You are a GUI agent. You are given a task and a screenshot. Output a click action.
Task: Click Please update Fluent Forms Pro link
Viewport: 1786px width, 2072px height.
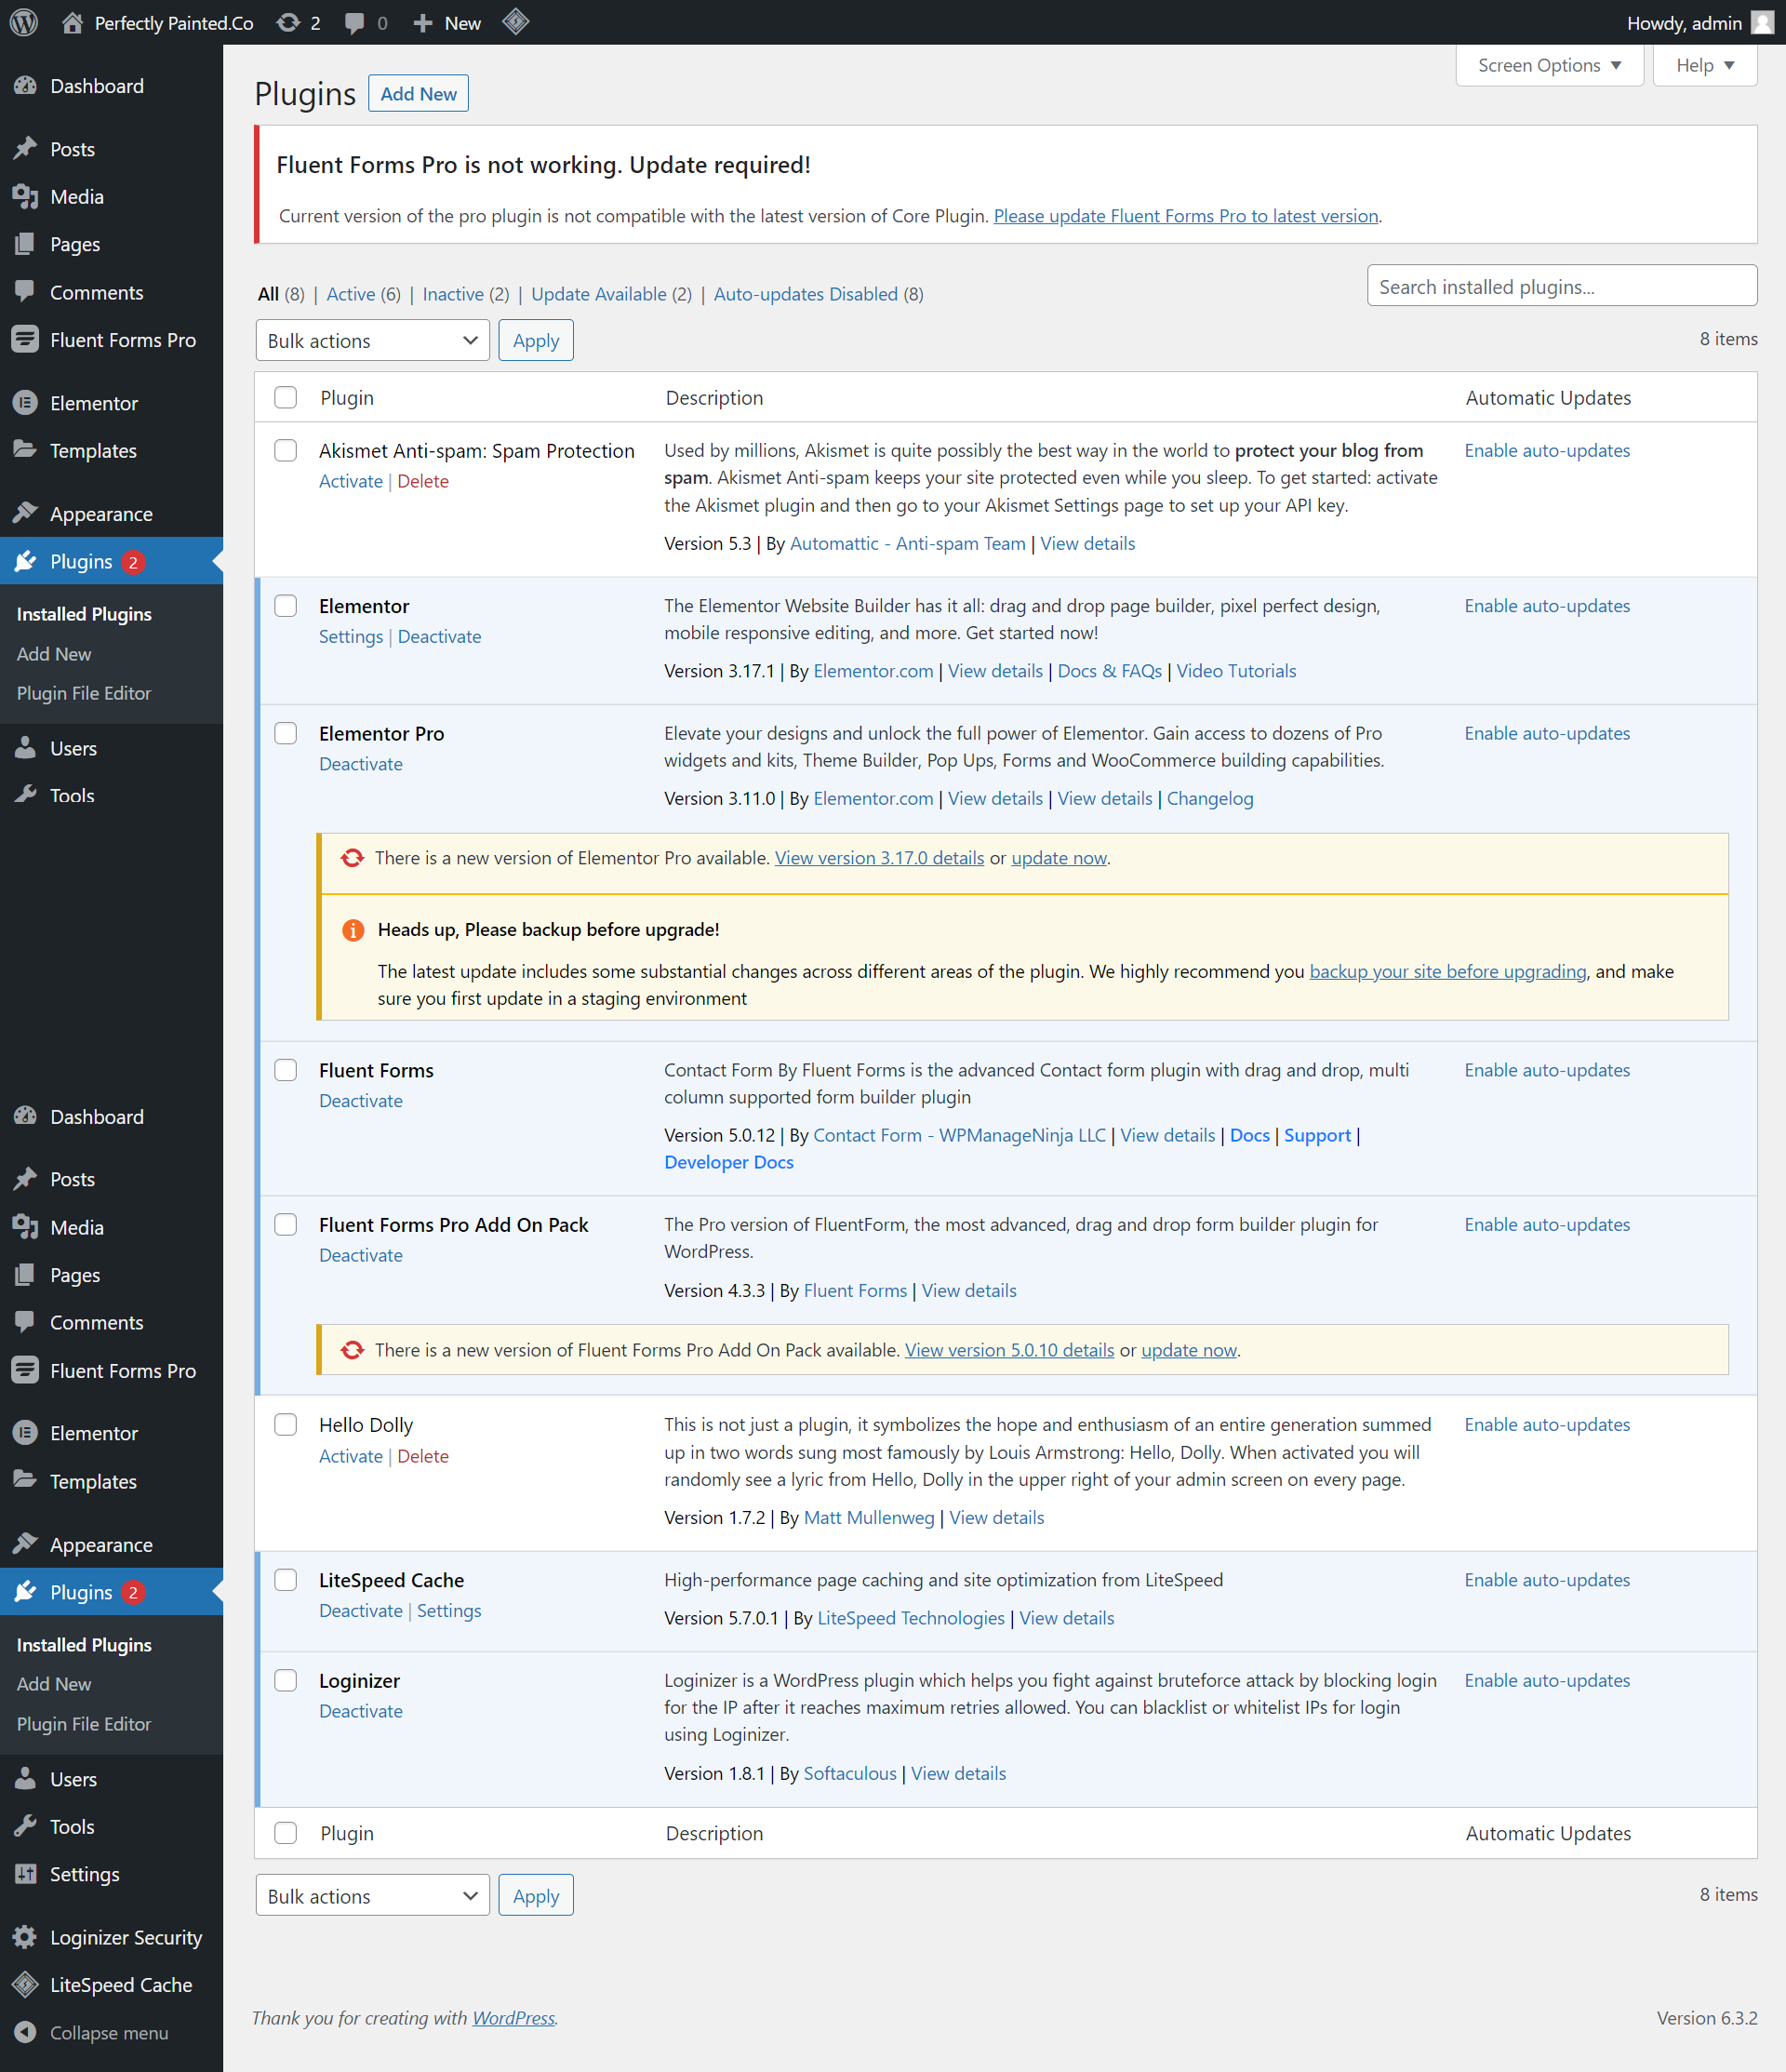[x=1186, y=216]
